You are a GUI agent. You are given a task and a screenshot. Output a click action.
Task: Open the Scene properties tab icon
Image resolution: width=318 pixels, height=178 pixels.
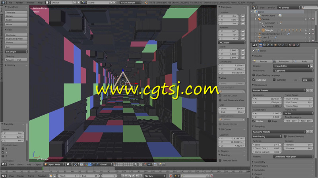tap(268, 45)
